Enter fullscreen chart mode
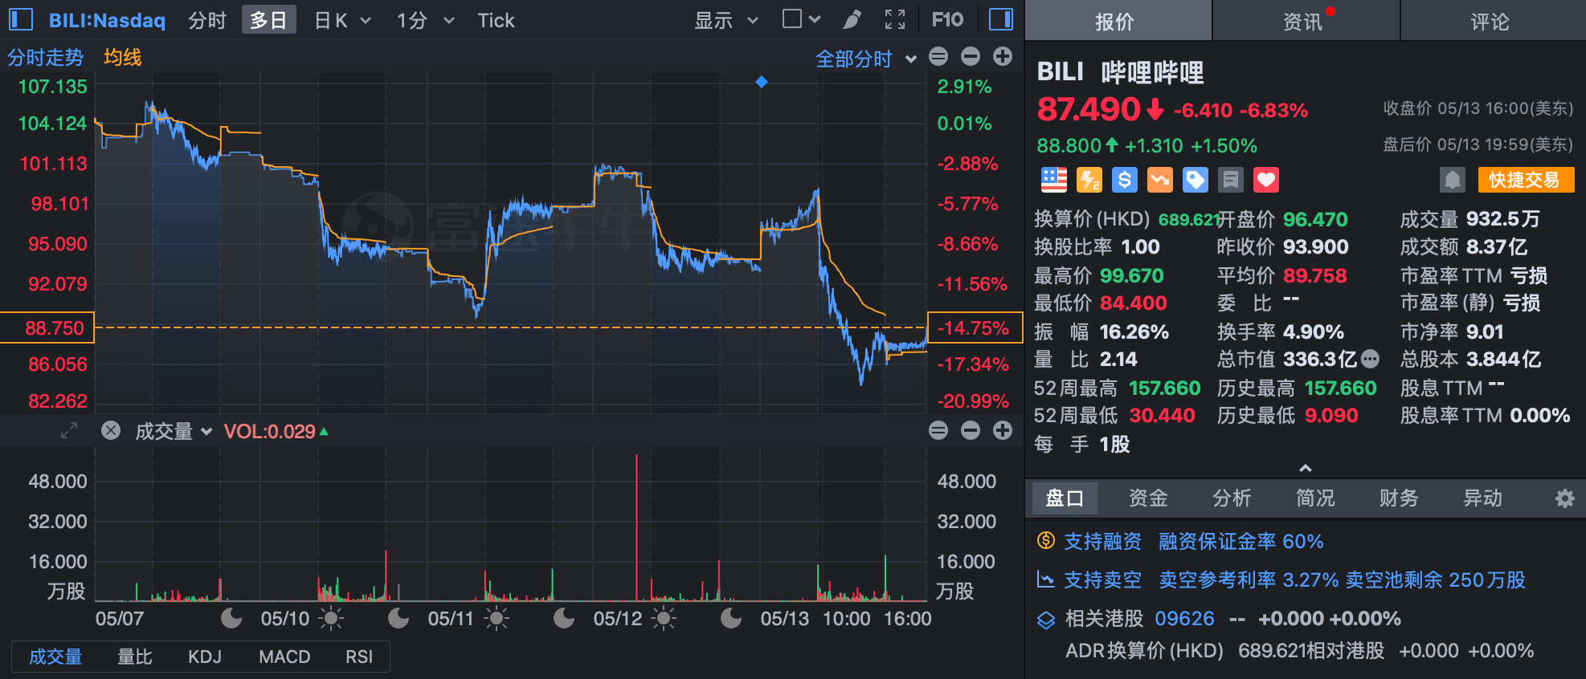Viewport: 1586px width, 679px height. (x=895, y=19)
